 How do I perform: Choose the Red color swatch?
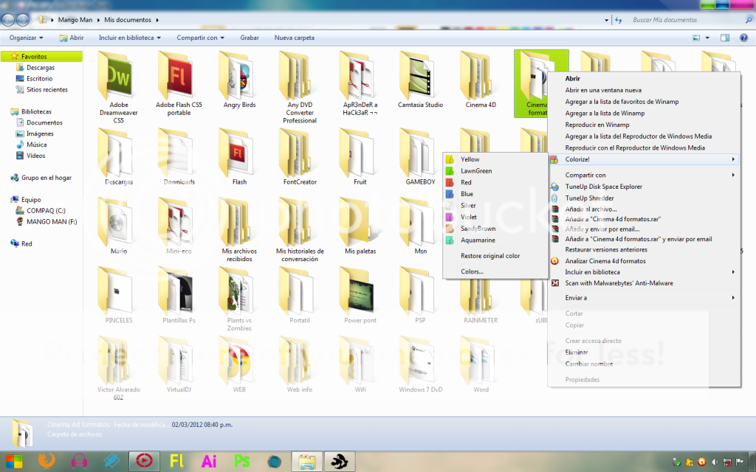click(x=465, y=182)
